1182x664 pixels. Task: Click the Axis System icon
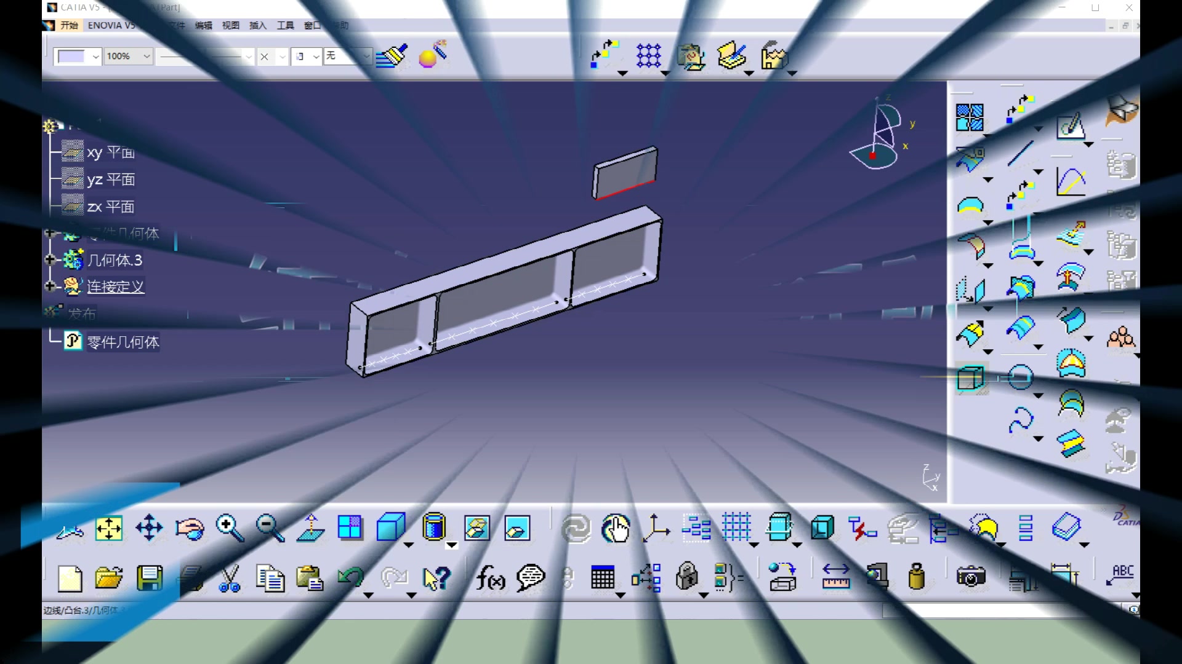(656, 528)
